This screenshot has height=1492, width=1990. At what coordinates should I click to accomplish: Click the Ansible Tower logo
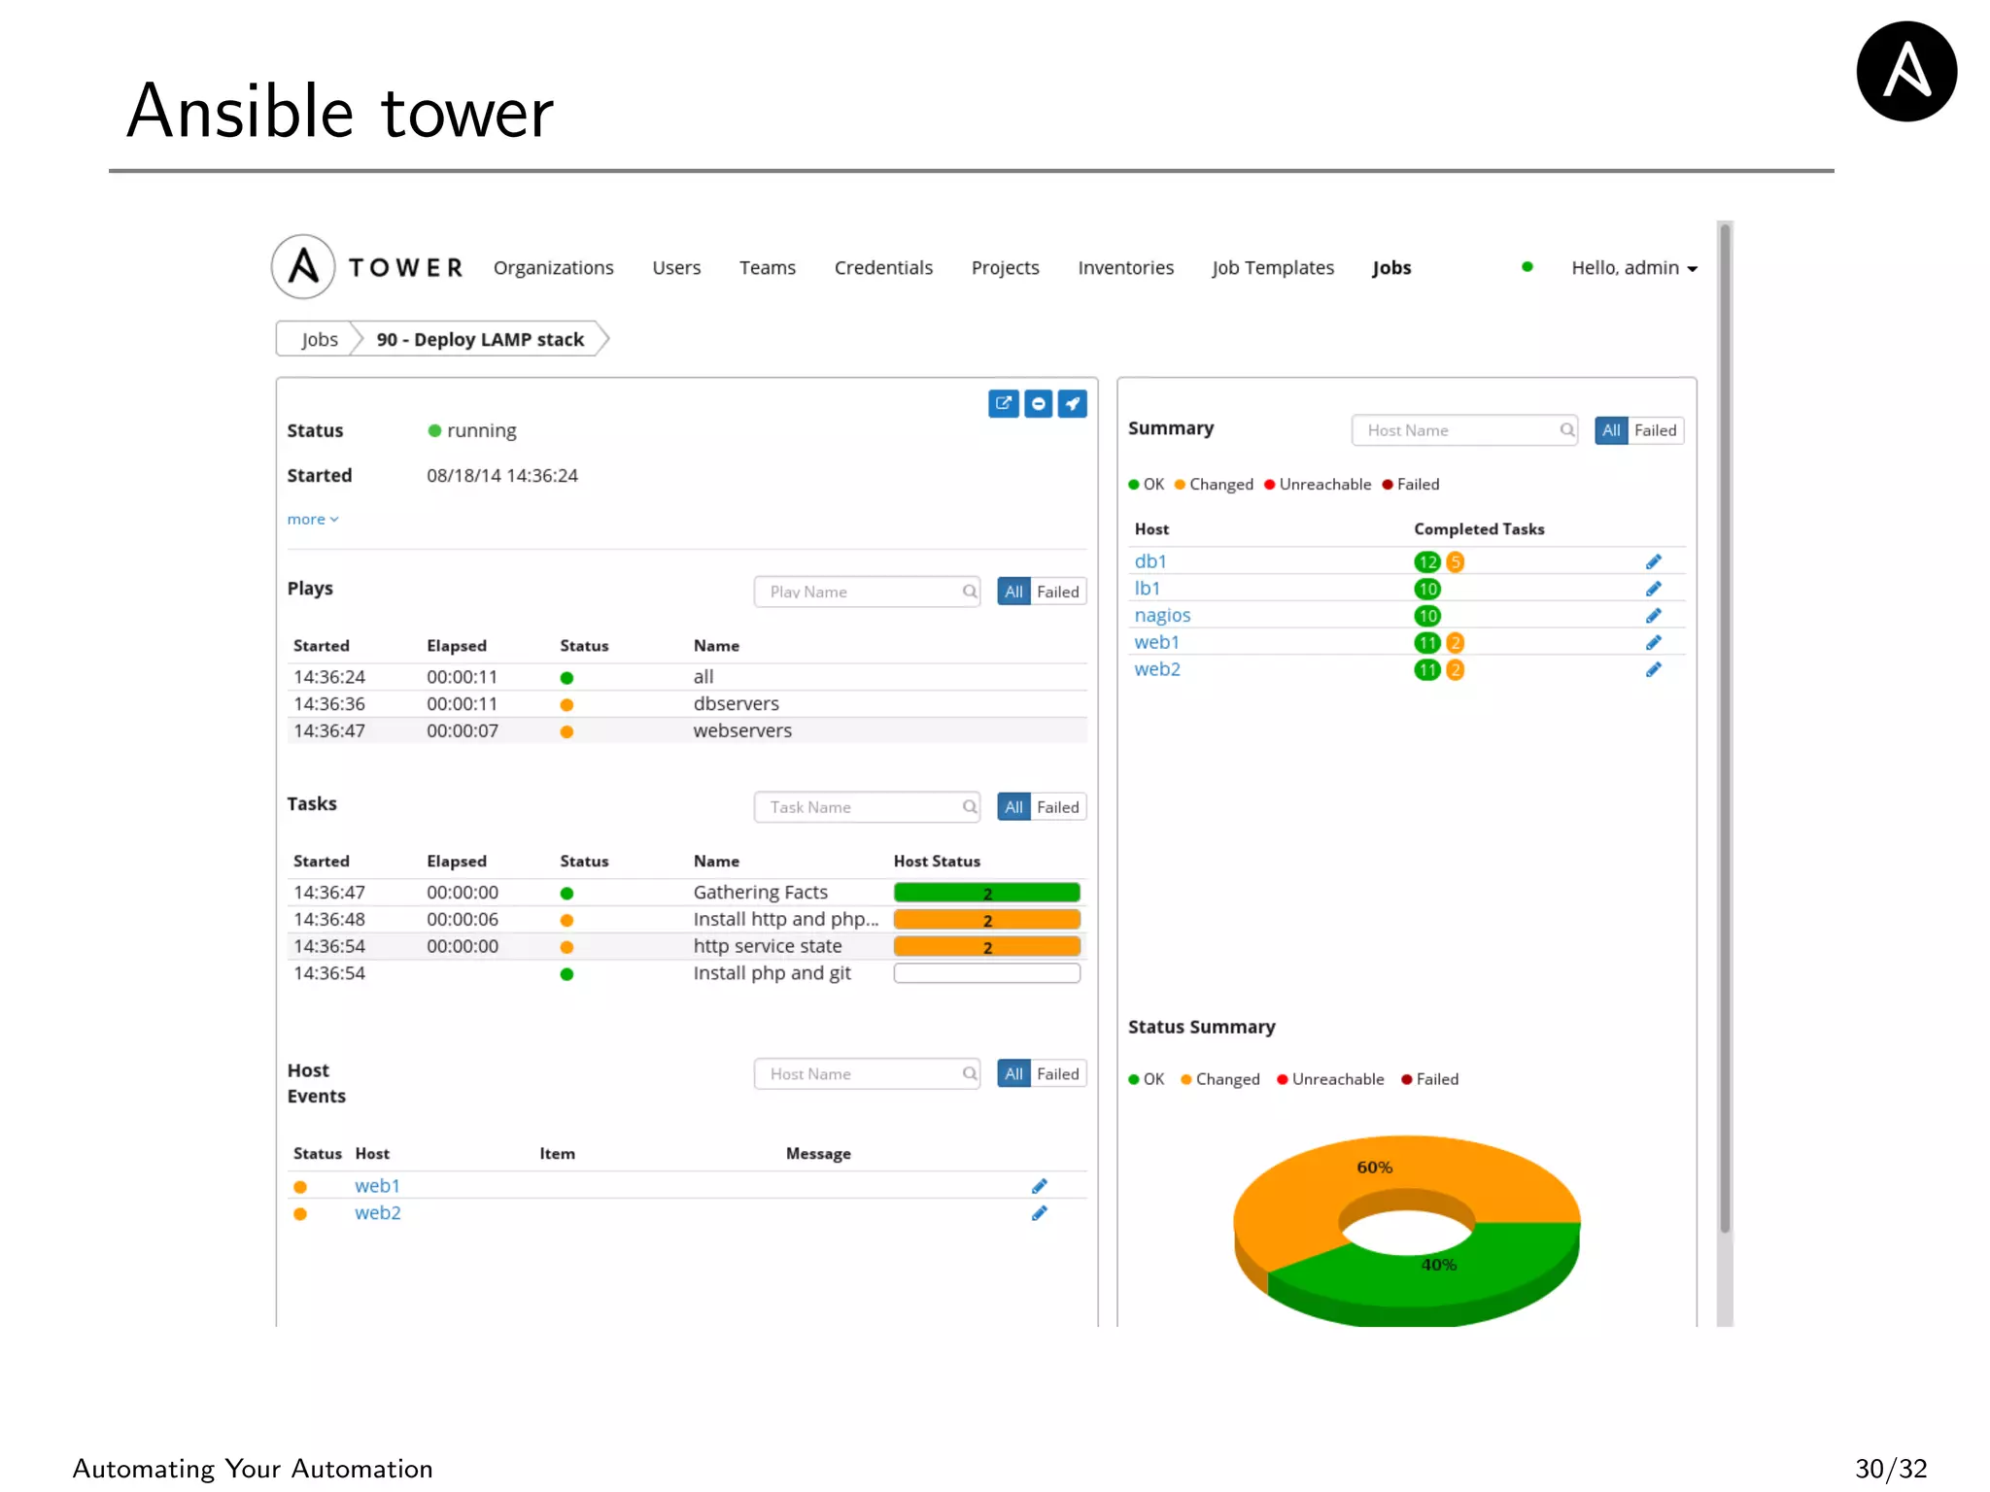[x=303, y=266]
